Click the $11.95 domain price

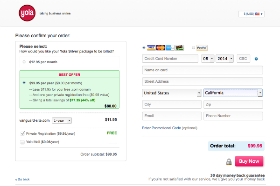click(111, 120)
